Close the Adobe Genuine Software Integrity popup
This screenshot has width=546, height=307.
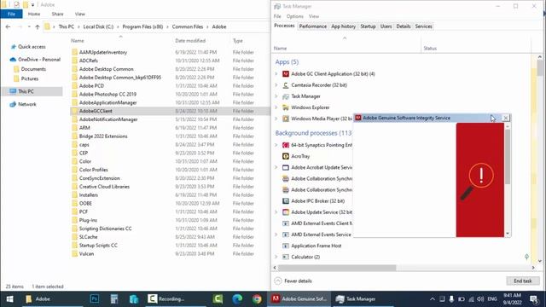(506, 118)
